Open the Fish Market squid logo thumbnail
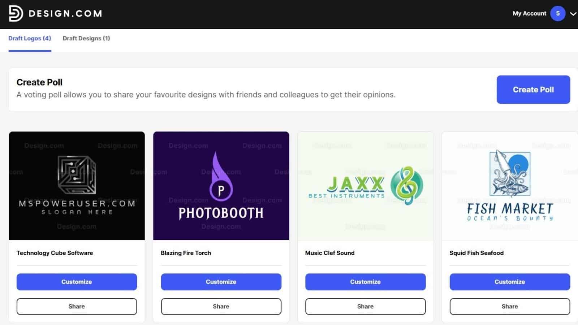This screenshot has width=578, height=325. (510, 186)
